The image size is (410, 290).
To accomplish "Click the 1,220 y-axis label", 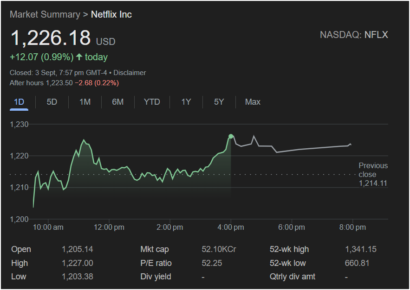I will 19,156.
